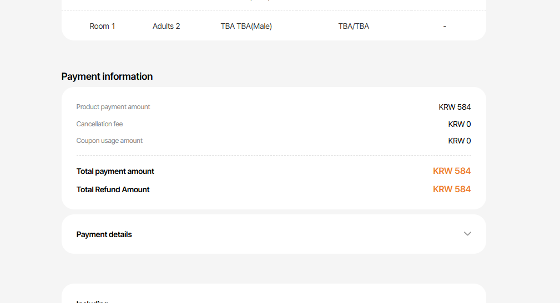Click the product payment KRW 584 value
The width and height of the screenshot is (560, 303).
(x=455, y=107)
